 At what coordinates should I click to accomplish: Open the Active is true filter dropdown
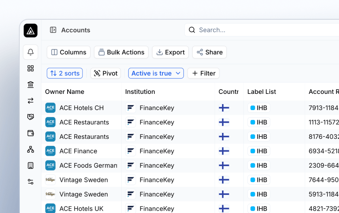[x=156, y=73]
